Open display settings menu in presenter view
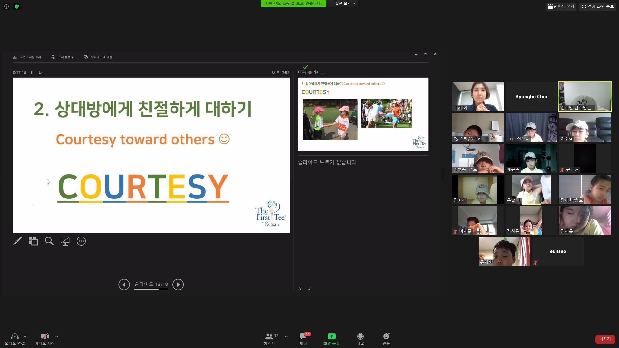Screen dimensions: 619x348 click(63, 57)
